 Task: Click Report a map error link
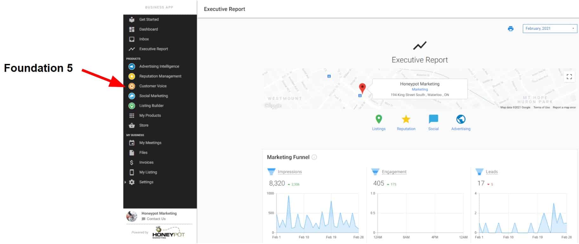click(x=564, y=108)
